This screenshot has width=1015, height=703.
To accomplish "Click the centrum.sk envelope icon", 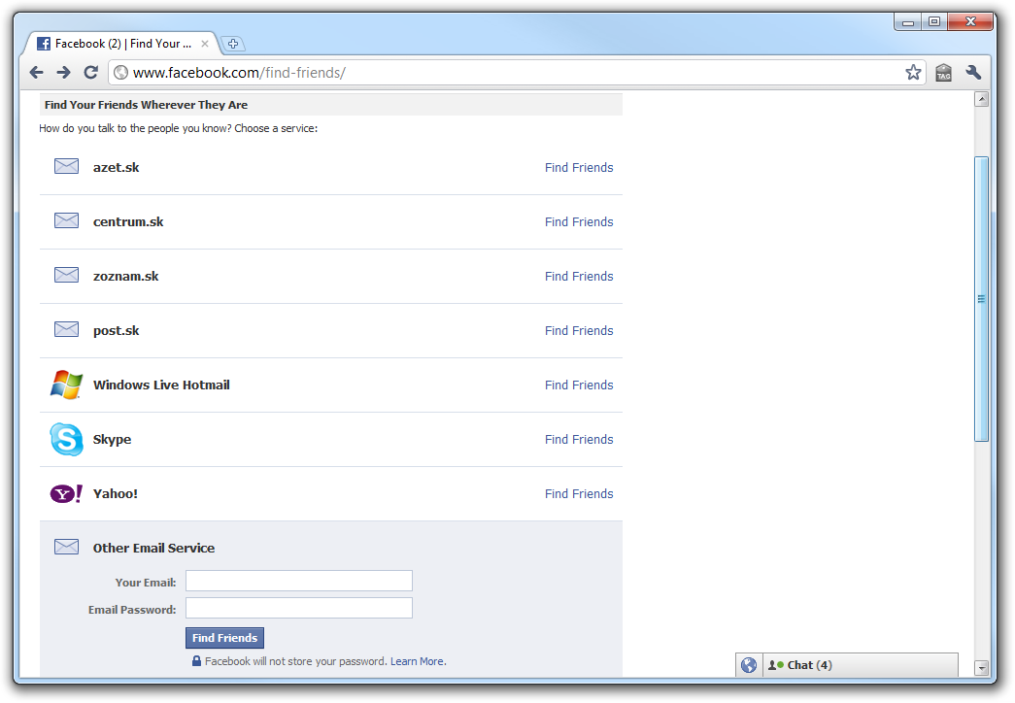I will pos(66,220).
